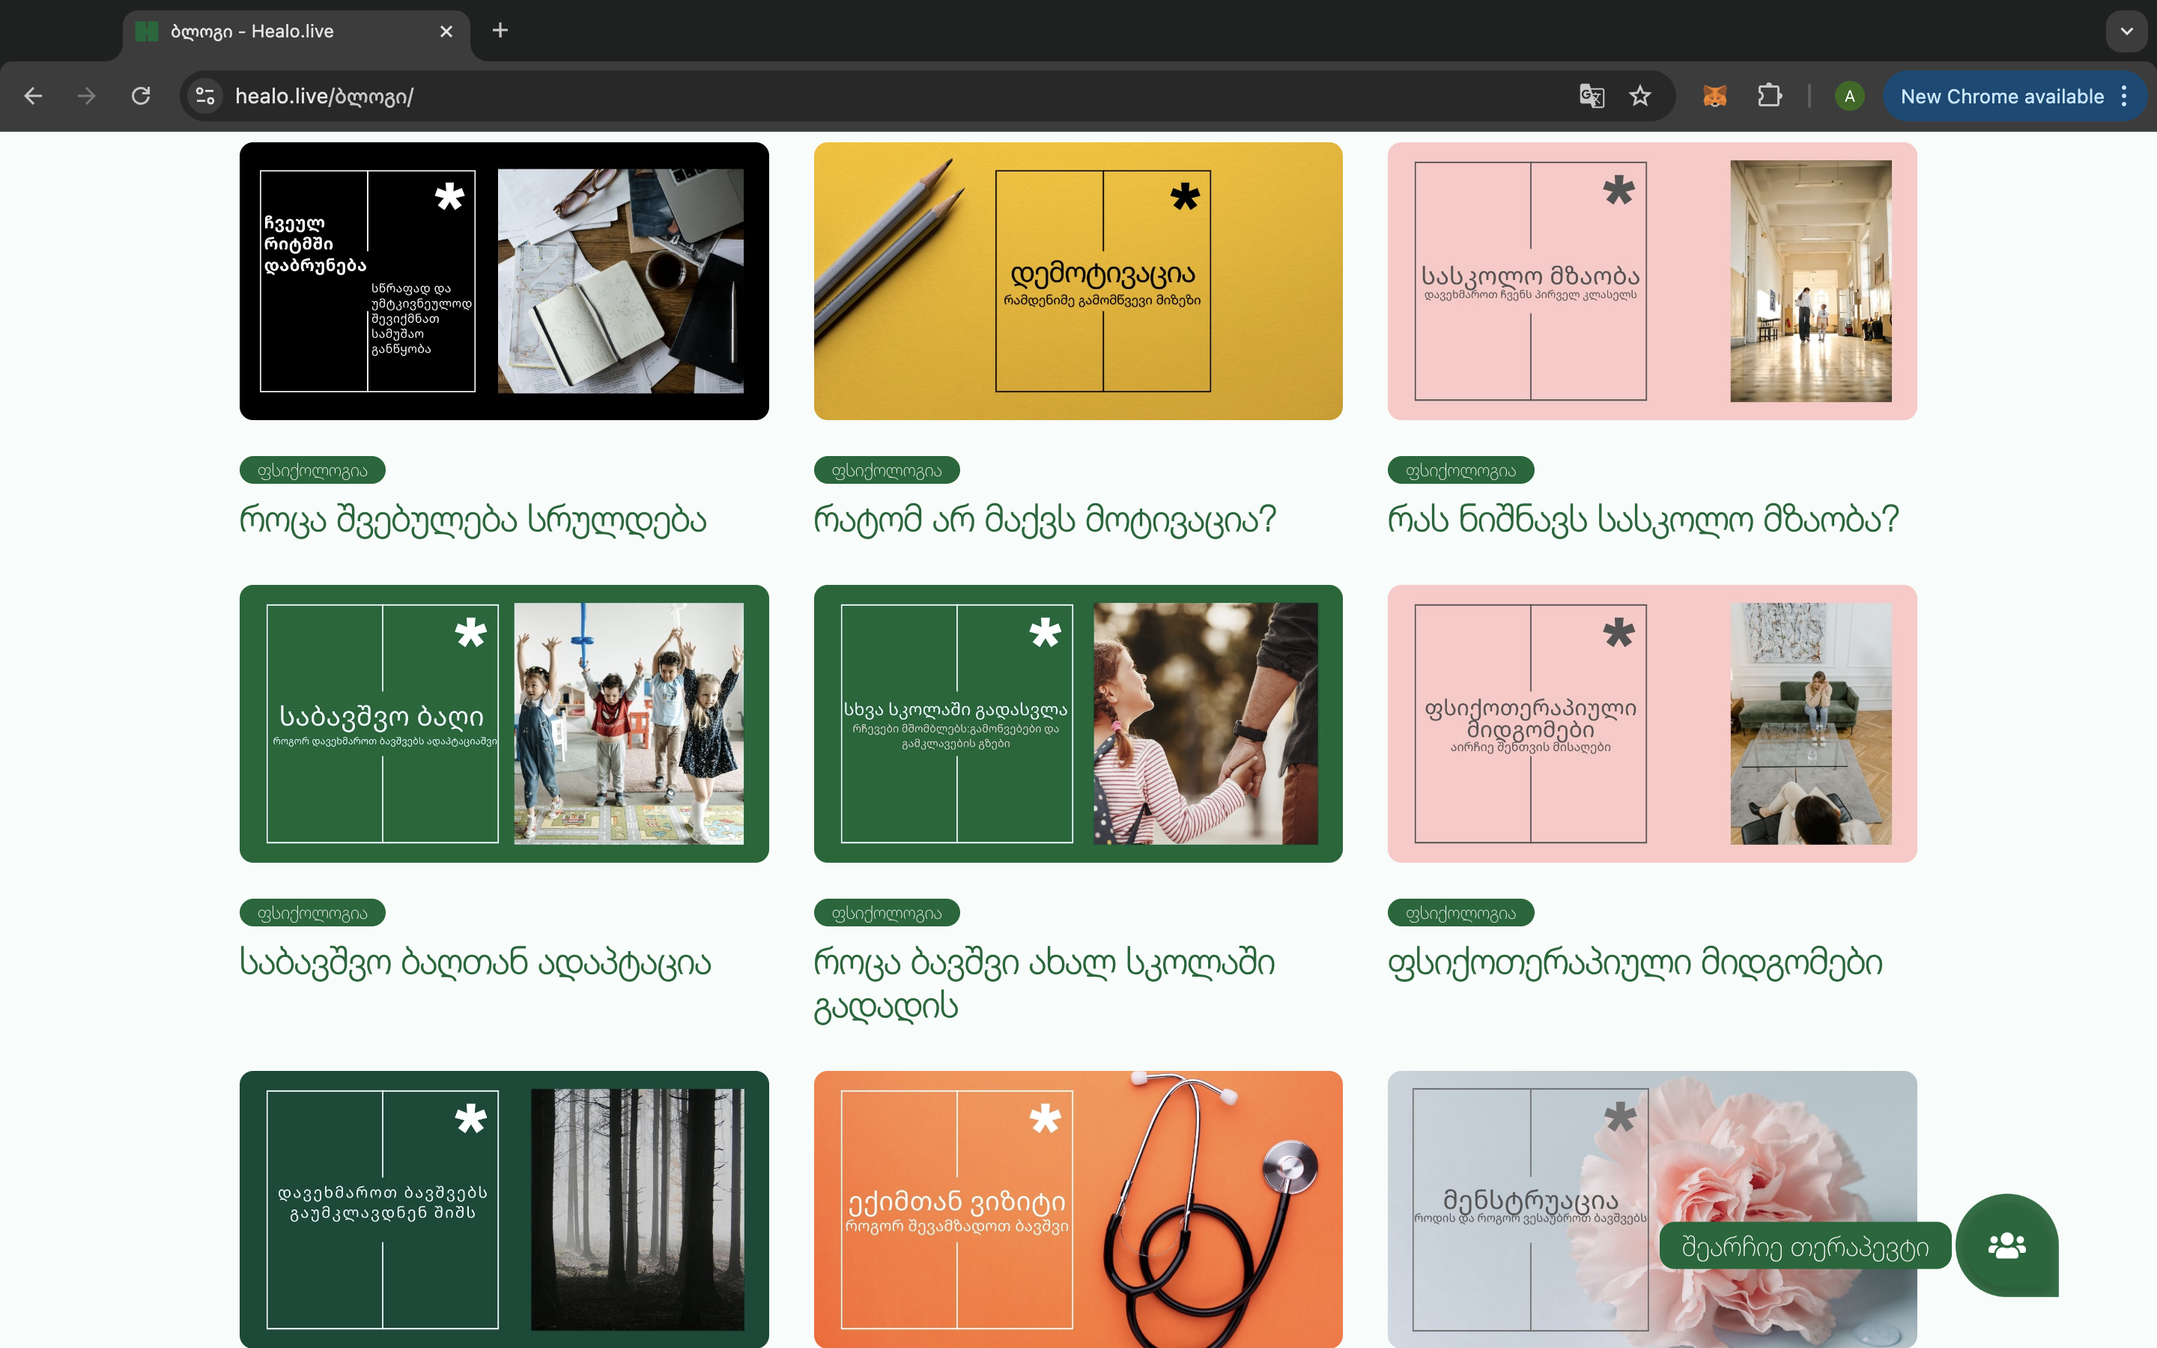Image resolution: width=2157 pixels, height=1348 pixels.
Task: Open article რატომ არ მაქვს მოტივაცია?
Action: [x=1045, y=520]
